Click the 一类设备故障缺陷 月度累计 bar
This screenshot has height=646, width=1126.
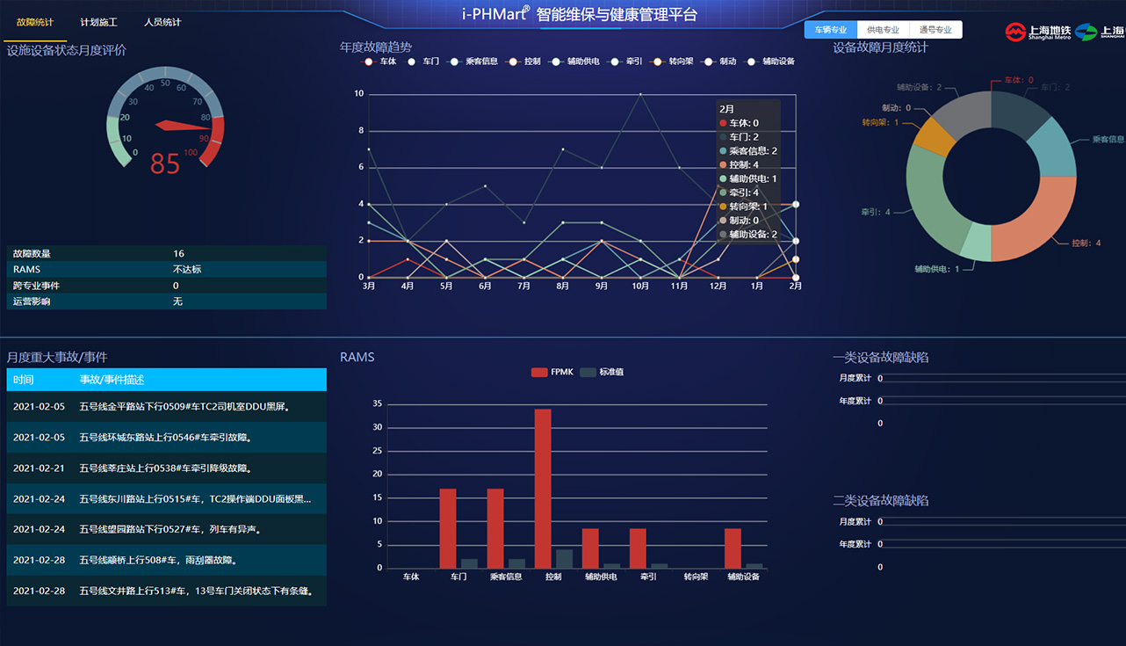pyautogui.click(x=1001, y=379)
